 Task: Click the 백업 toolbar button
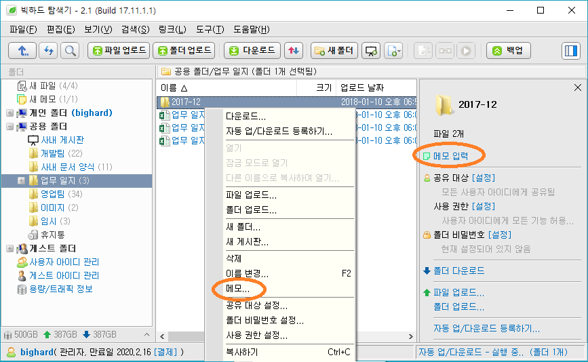coord(509,51)
